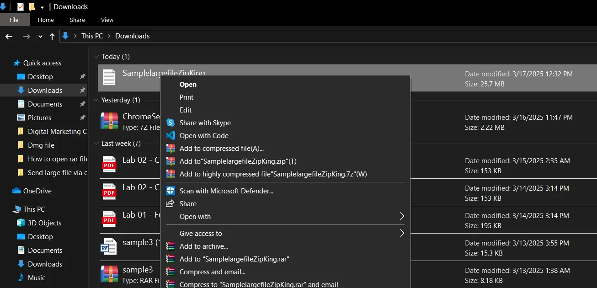Open Send large file via email folder
The height and width of the screenshot is (288, 597).
point(58,173)
